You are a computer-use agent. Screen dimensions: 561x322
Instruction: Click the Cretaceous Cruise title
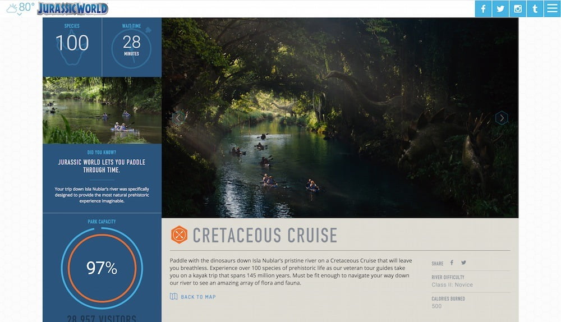tap(265, 236)
